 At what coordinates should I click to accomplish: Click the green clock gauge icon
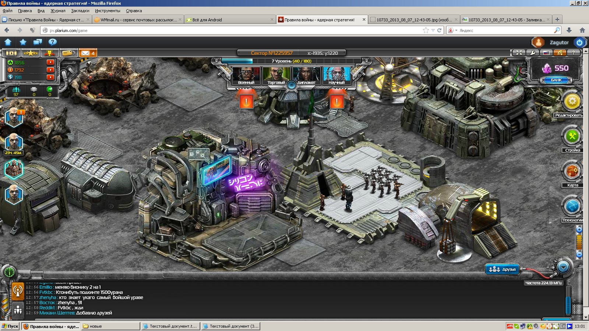click(9, 272)
